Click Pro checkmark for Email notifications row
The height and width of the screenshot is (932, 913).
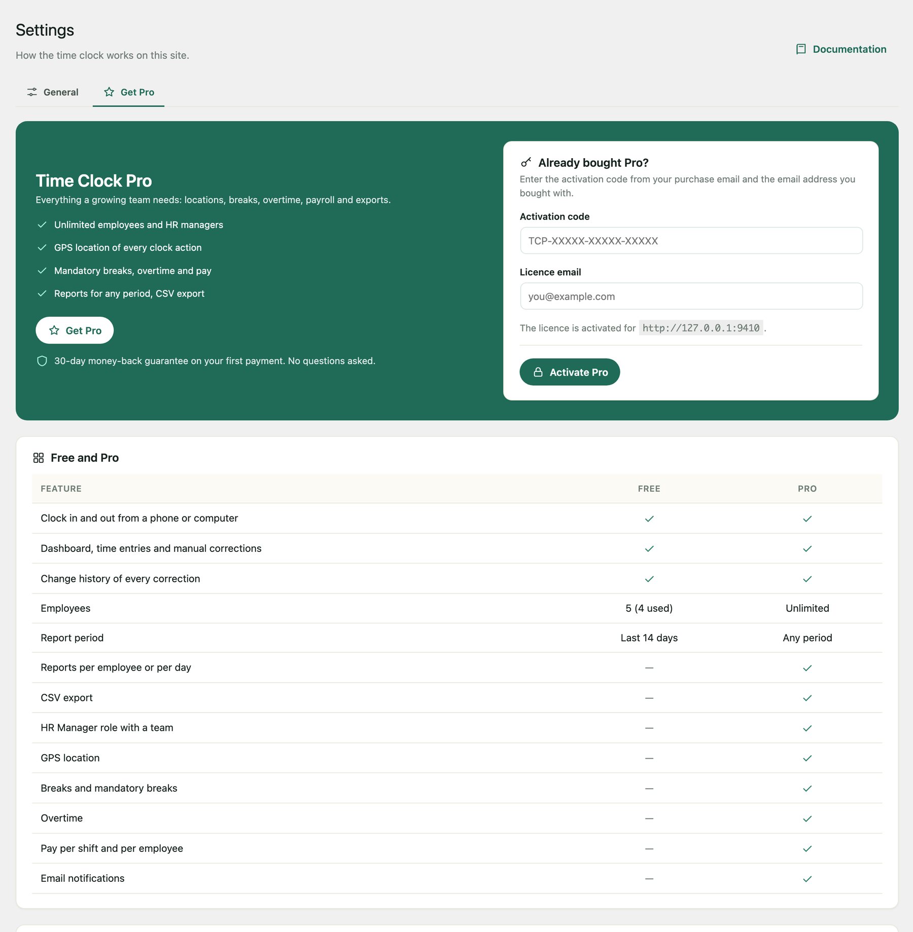[807, 879]
